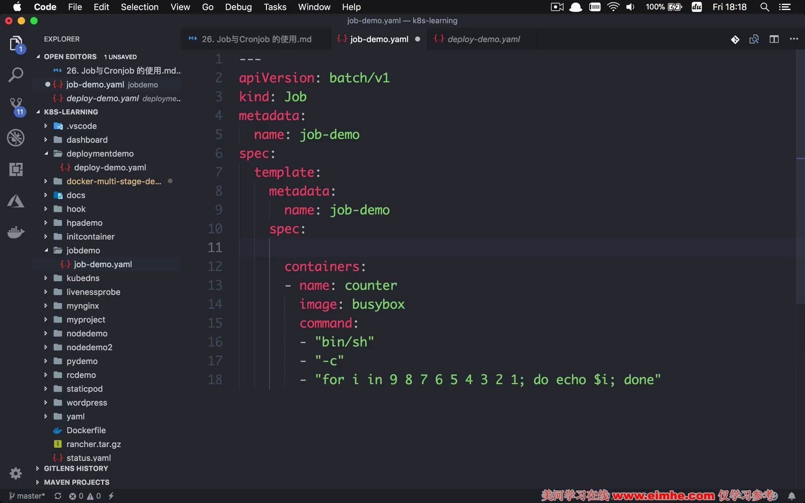Open the Azure view icon
805x503 pixels.
pos(16,201)
